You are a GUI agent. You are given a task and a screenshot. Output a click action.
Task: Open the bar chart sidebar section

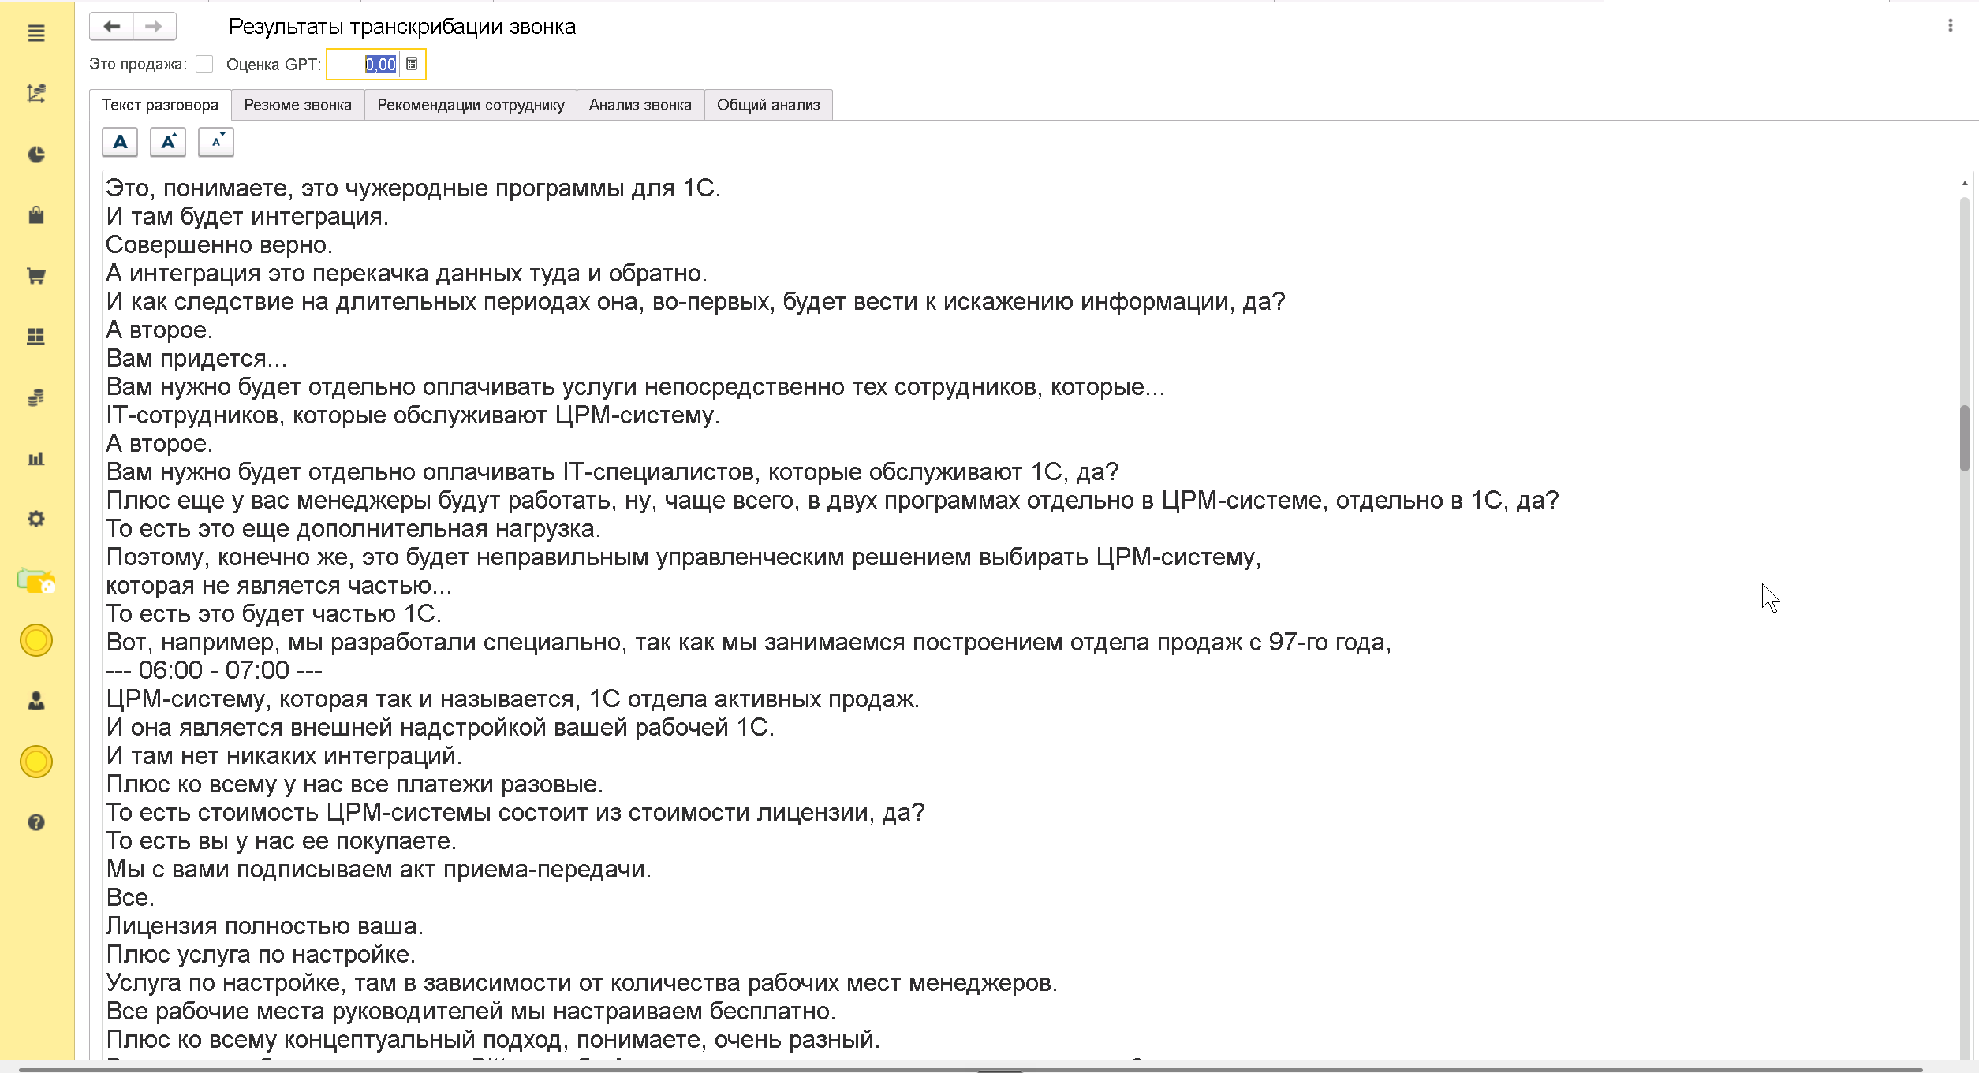coord(36,458)
